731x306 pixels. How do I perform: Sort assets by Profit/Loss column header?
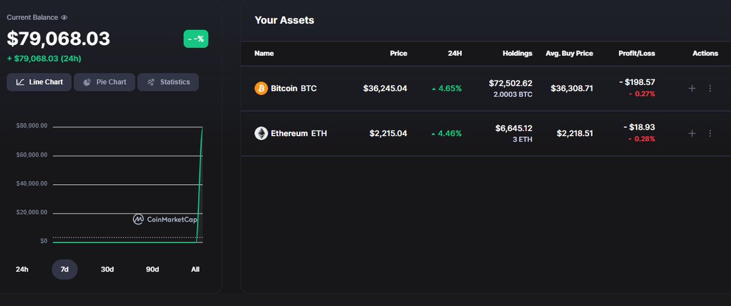click(x=637, y=54)
